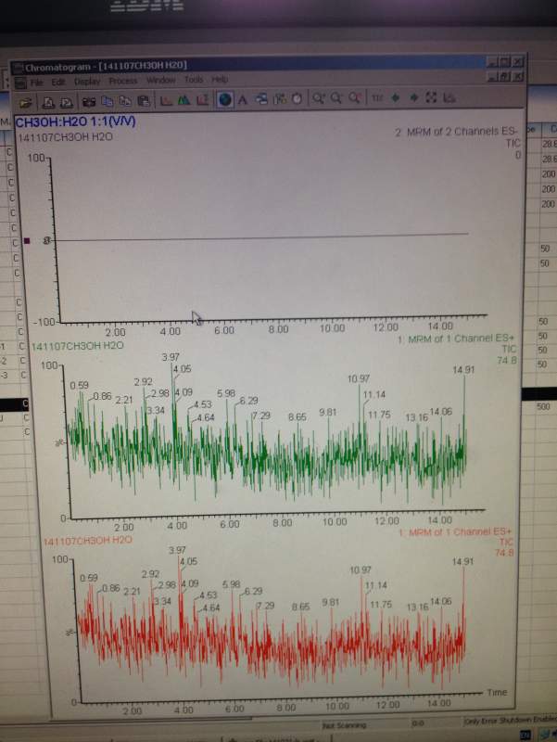The image size is (557, 742).
Task: Click the TIC toolbar button
Action: click(x=377, y=98)
